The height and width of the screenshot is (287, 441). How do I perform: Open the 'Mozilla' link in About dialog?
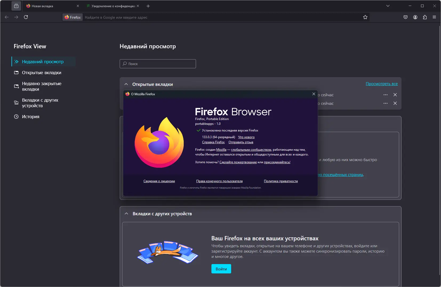click(x=221, y=150)
